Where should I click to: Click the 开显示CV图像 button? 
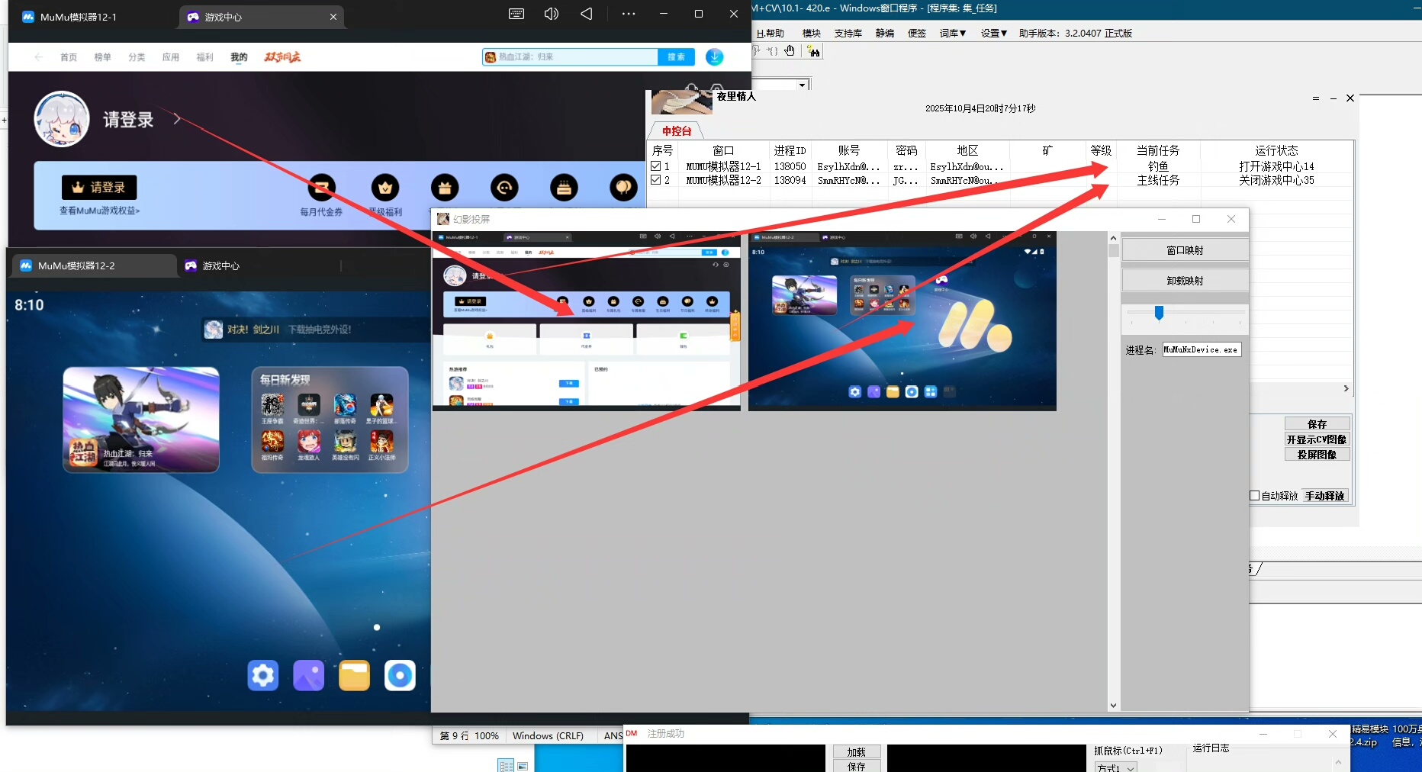pos(1317,439)
